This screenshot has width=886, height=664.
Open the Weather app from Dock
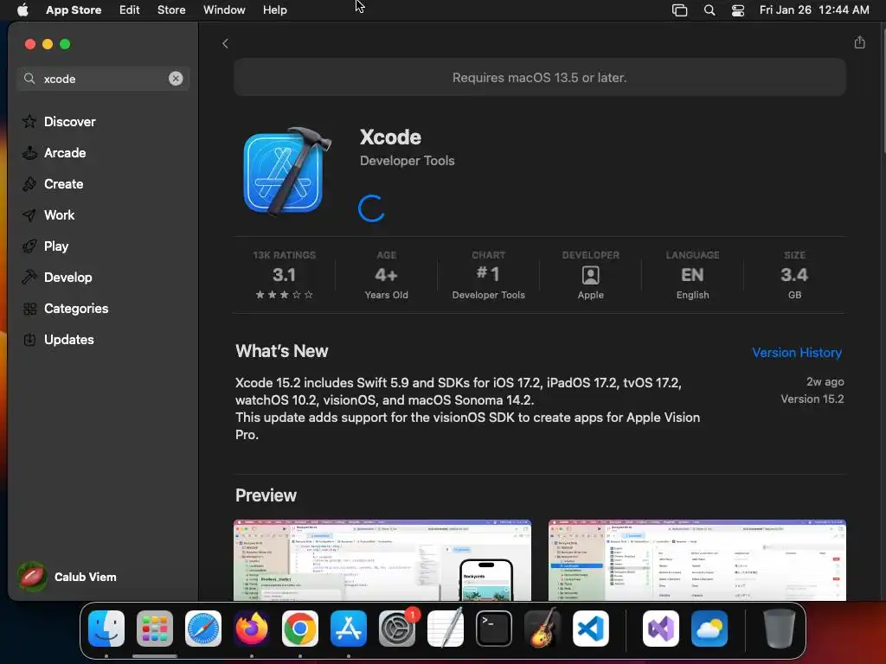(709, 628)
